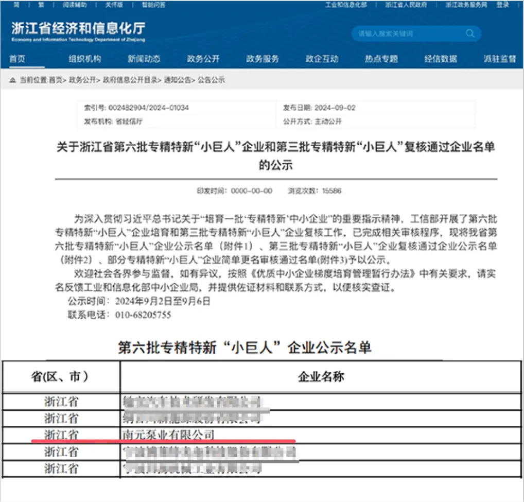Click the 公开方式 主动公开 field
This screenshot has width=524, height=502.
point(312,122)
